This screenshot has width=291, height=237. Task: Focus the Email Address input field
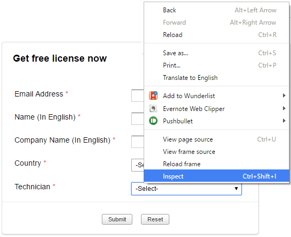coord(138,95)
